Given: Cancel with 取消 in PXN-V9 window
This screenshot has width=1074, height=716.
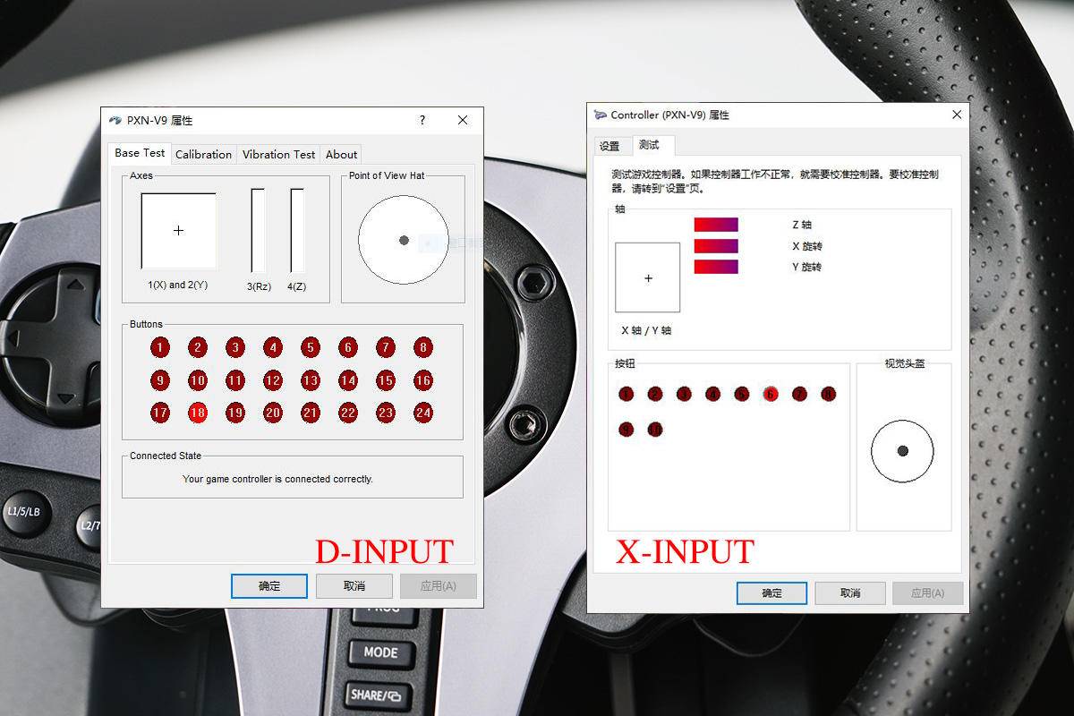Looking at the screenshot, I should pyautogui.click(x=354, y=586).
